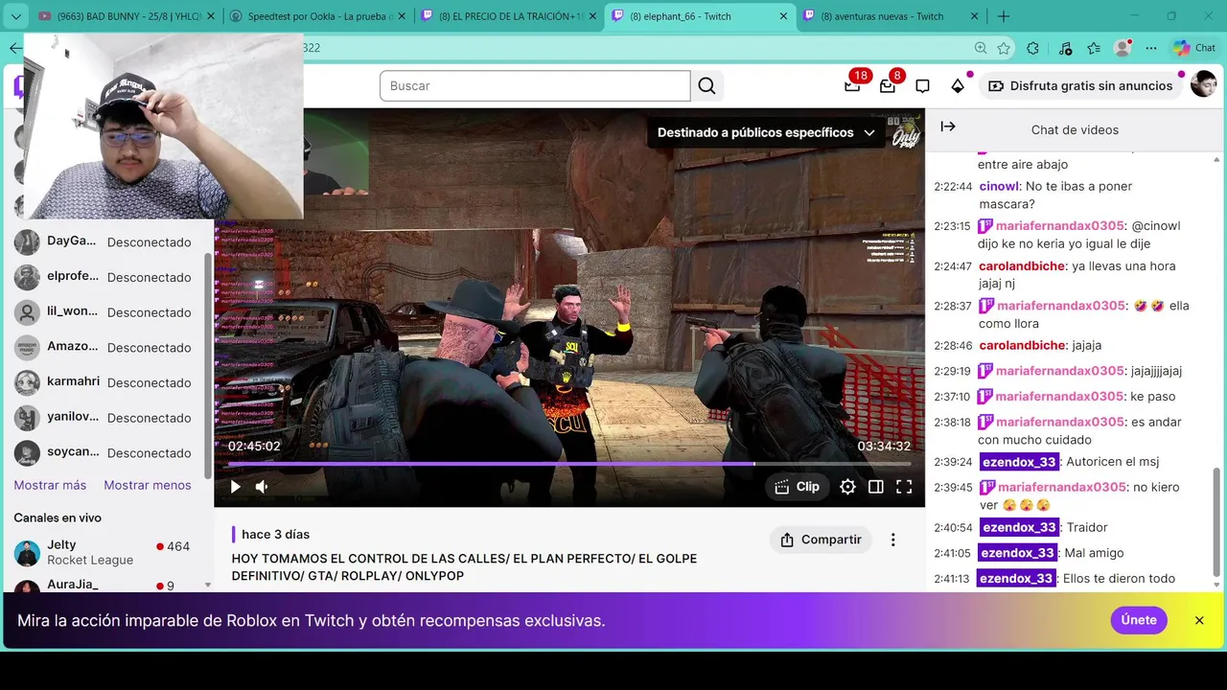Viewport: 1227px width, 690px height.
Task: Open the lil_won... channel in sidebar
Action: click(103, 312)
